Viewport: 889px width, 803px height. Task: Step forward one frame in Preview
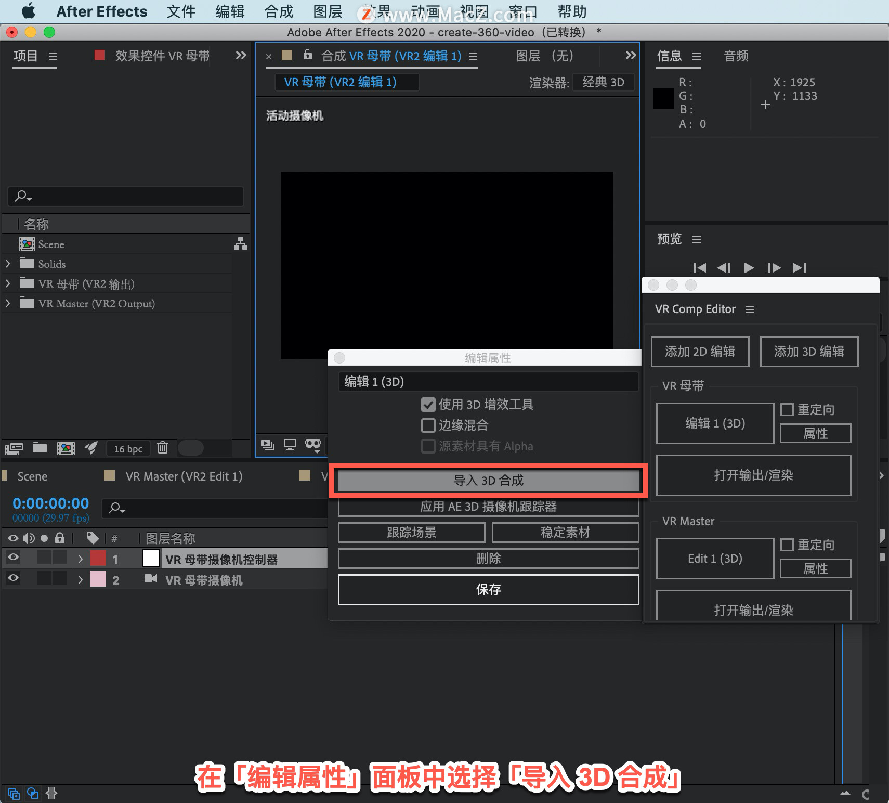tap(774, 268)
